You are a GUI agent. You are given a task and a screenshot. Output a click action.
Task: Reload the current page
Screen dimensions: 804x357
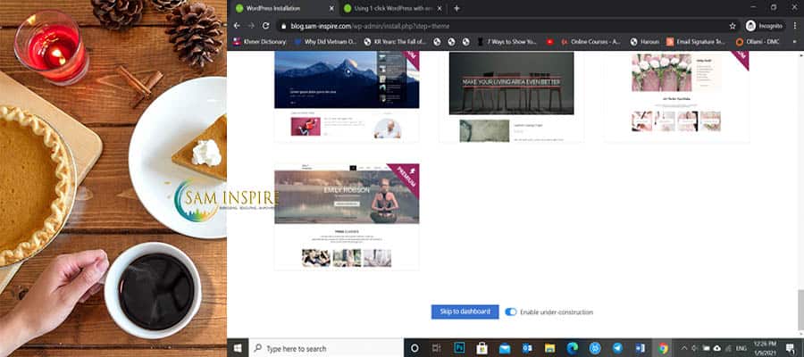coord(265,26)
